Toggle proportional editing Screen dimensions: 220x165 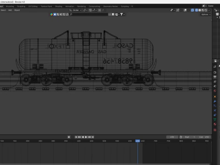[x=99, y=10]
